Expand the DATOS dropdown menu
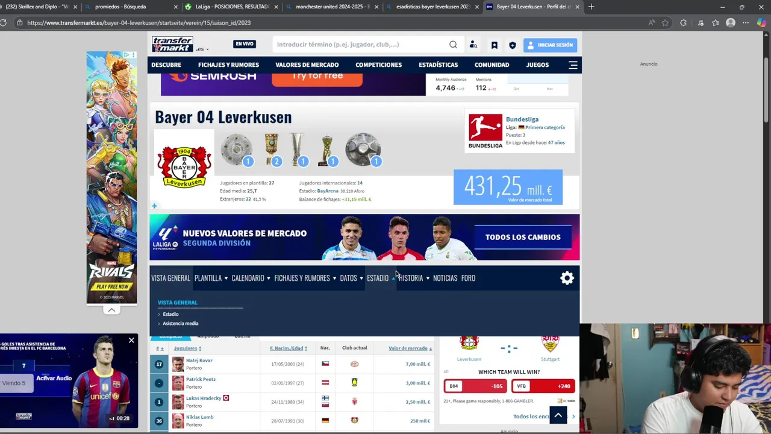This screenshot has height=434, width=771. pyautogui.click(x=351, y=278)
